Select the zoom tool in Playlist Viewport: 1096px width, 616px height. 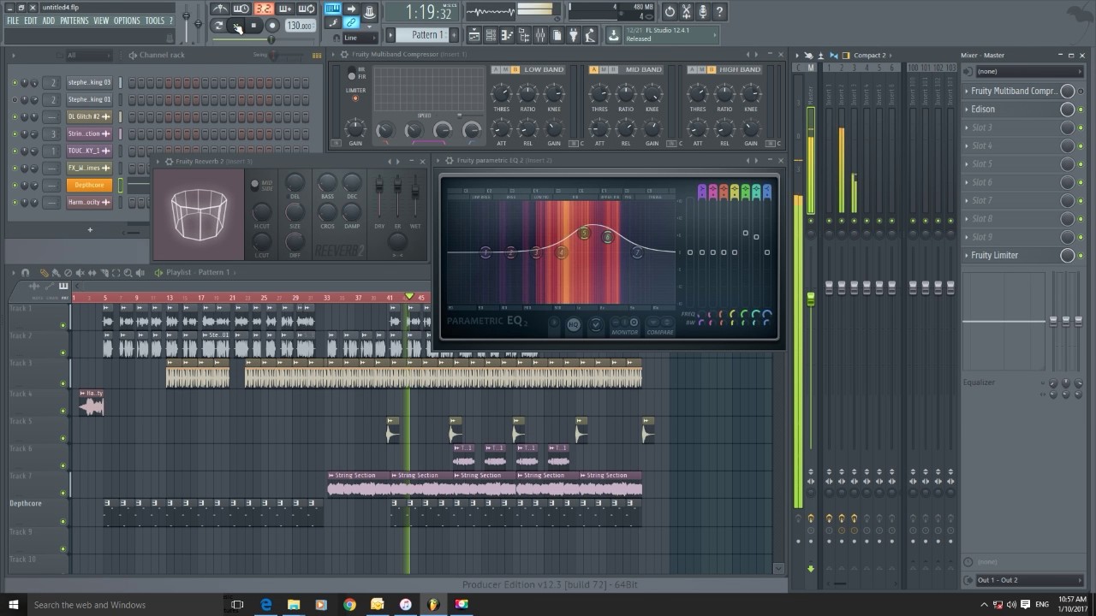pyautogui.click(x=128, y=273)
